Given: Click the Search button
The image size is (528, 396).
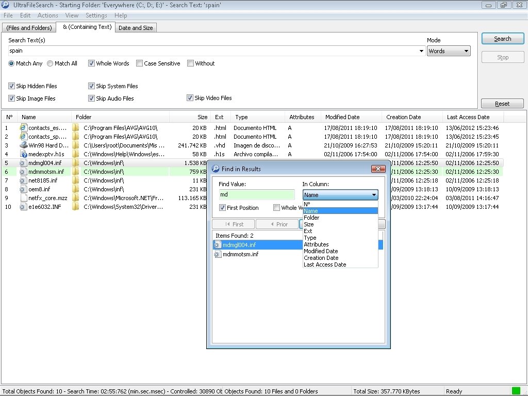Looking at the screenshot, I should click(x=502, y=39).
